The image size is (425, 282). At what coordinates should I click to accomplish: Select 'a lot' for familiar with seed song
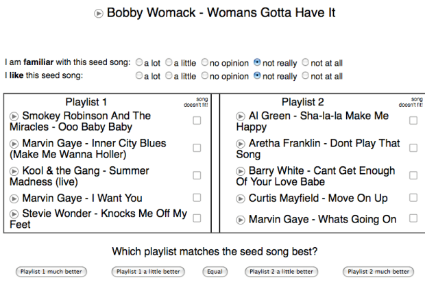[139, 62]
